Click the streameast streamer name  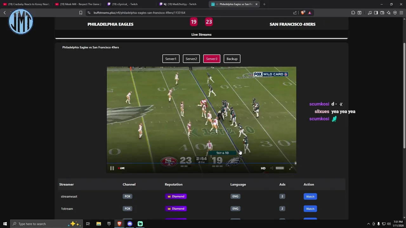point(69,197)
